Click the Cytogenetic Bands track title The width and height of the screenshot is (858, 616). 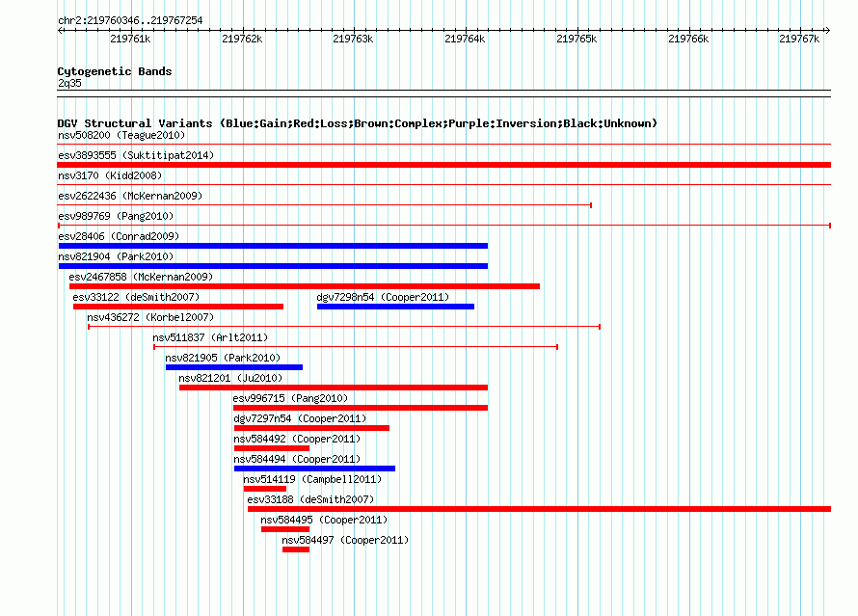point(115,71)
